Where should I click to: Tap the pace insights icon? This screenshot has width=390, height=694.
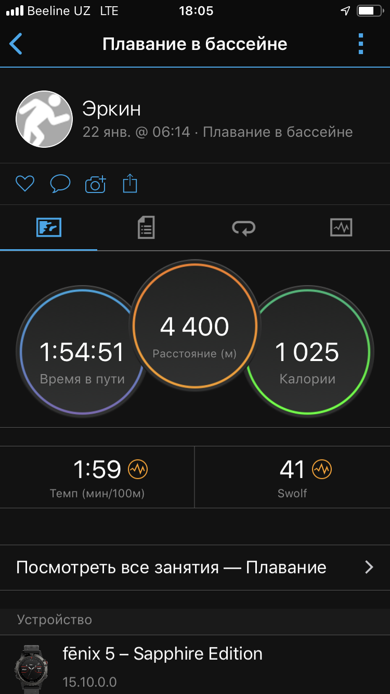138,470
